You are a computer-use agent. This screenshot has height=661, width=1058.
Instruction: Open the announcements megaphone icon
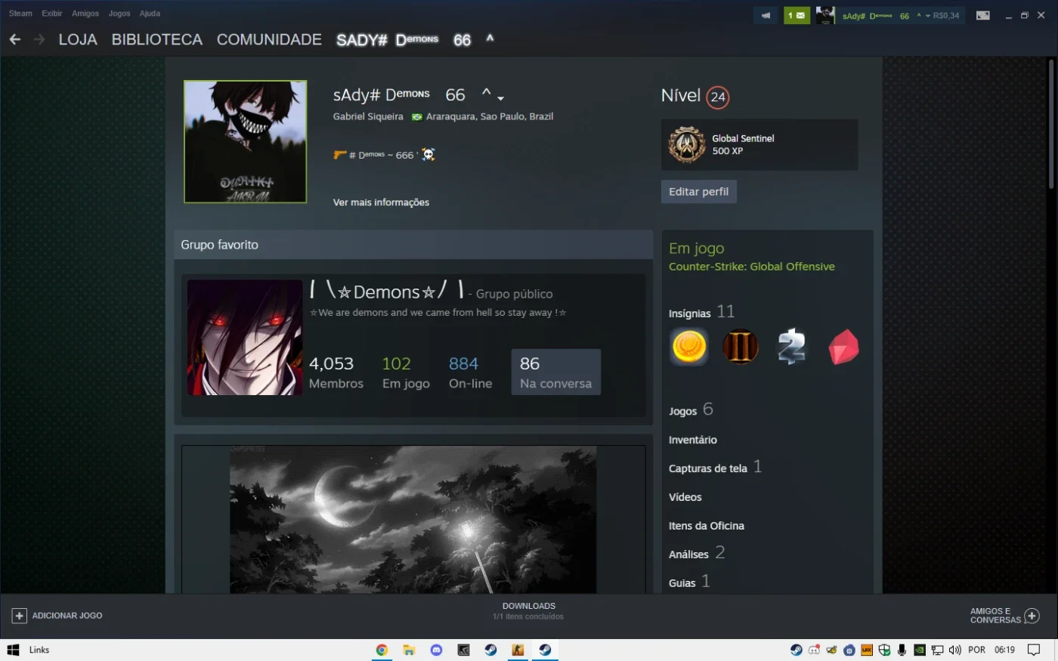click(x=766, y=15)
